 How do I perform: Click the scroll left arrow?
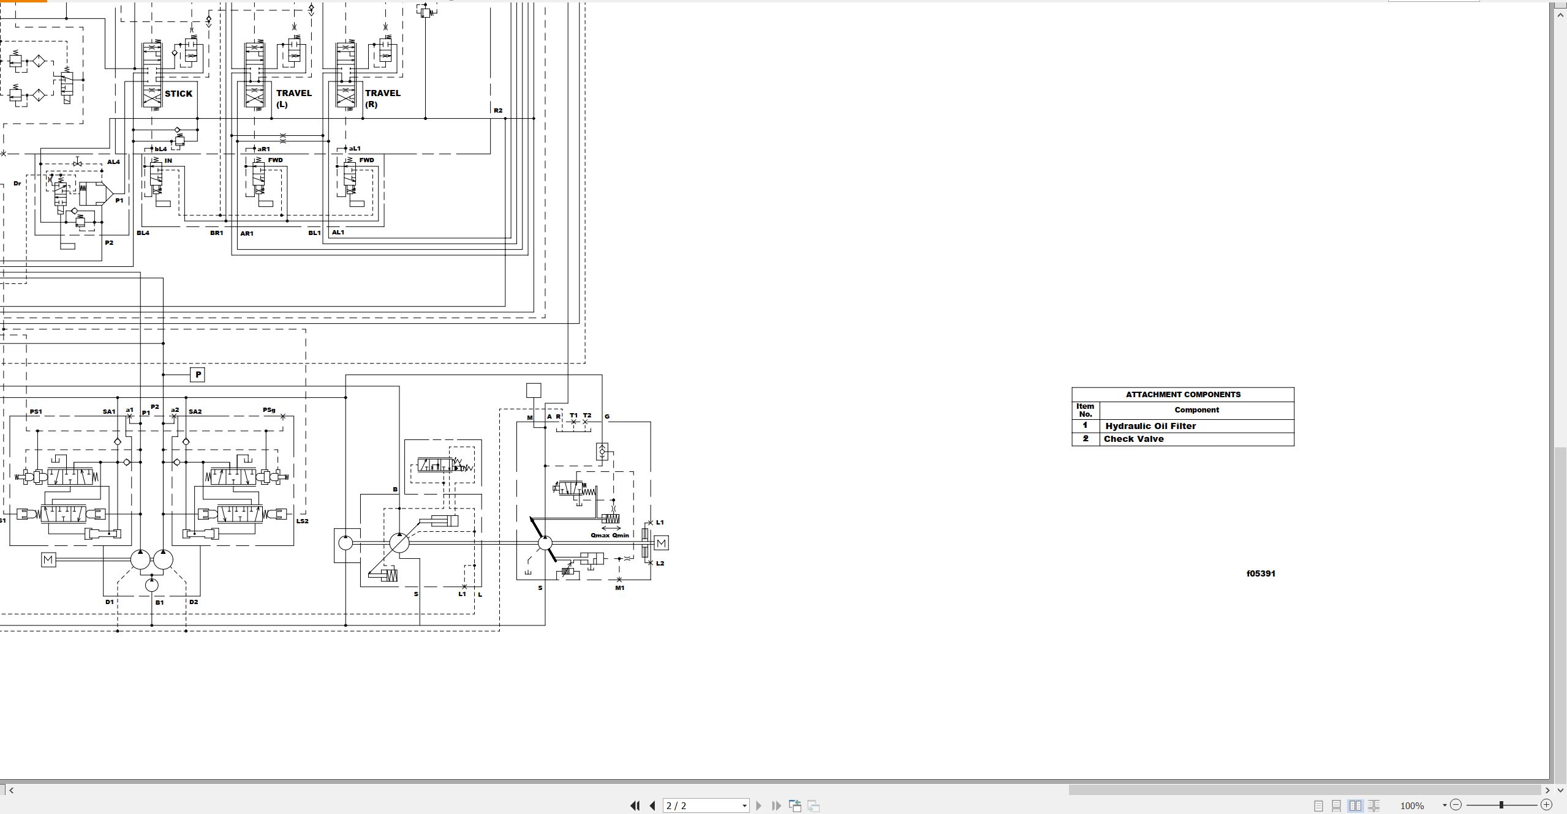point(11,790)
